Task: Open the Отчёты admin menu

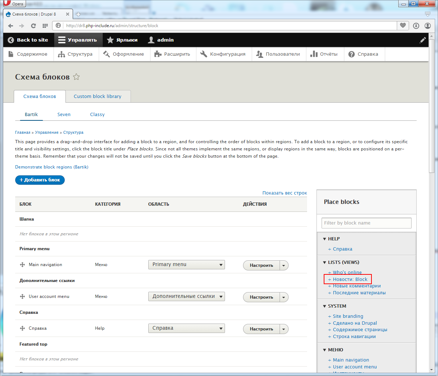Action: [324, 54]
